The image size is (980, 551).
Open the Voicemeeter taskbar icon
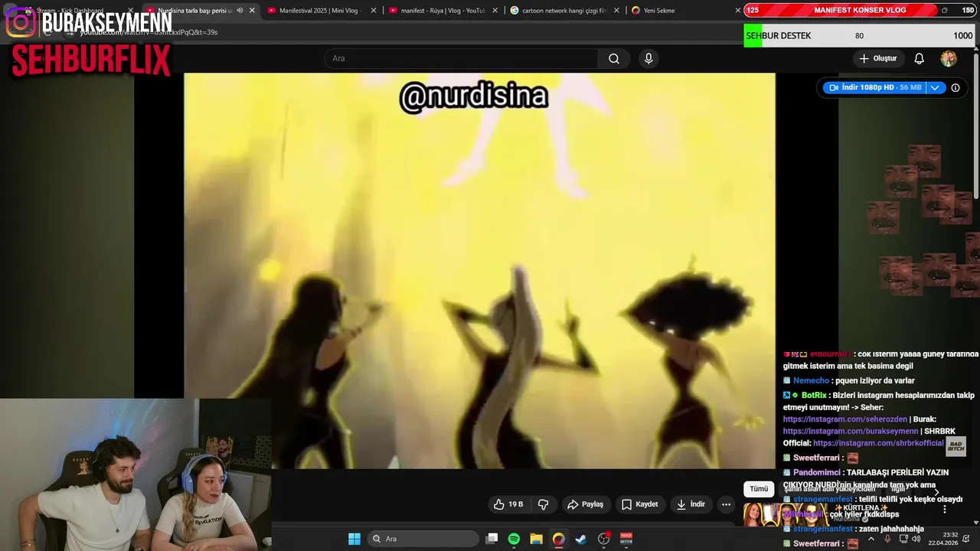tap(626, 539)
